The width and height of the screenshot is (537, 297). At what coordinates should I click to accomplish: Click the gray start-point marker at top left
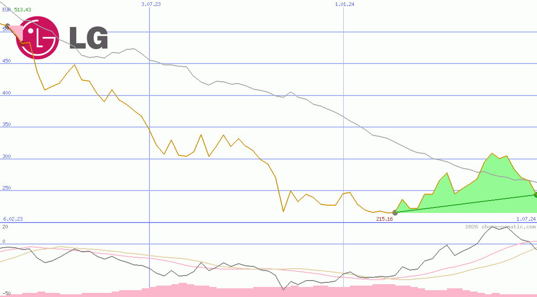pos(7,26)
